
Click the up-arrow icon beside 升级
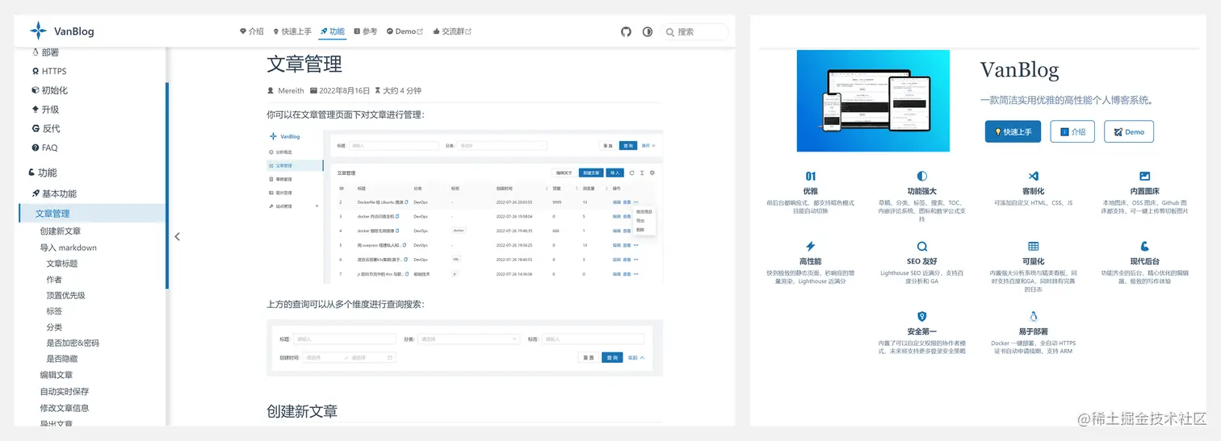35,109
